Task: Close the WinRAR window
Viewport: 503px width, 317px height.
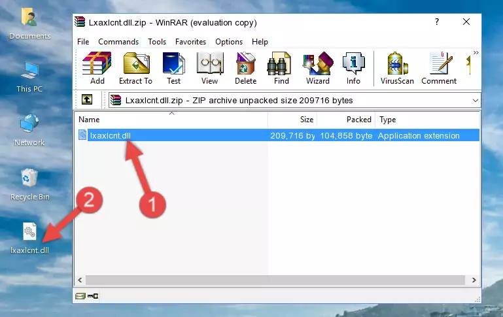Action: click(466, 22)
